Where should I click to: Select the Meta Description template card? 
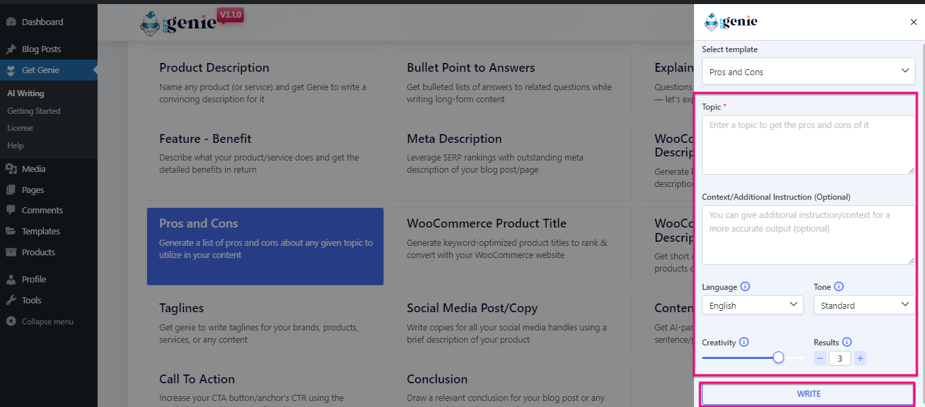512,162
